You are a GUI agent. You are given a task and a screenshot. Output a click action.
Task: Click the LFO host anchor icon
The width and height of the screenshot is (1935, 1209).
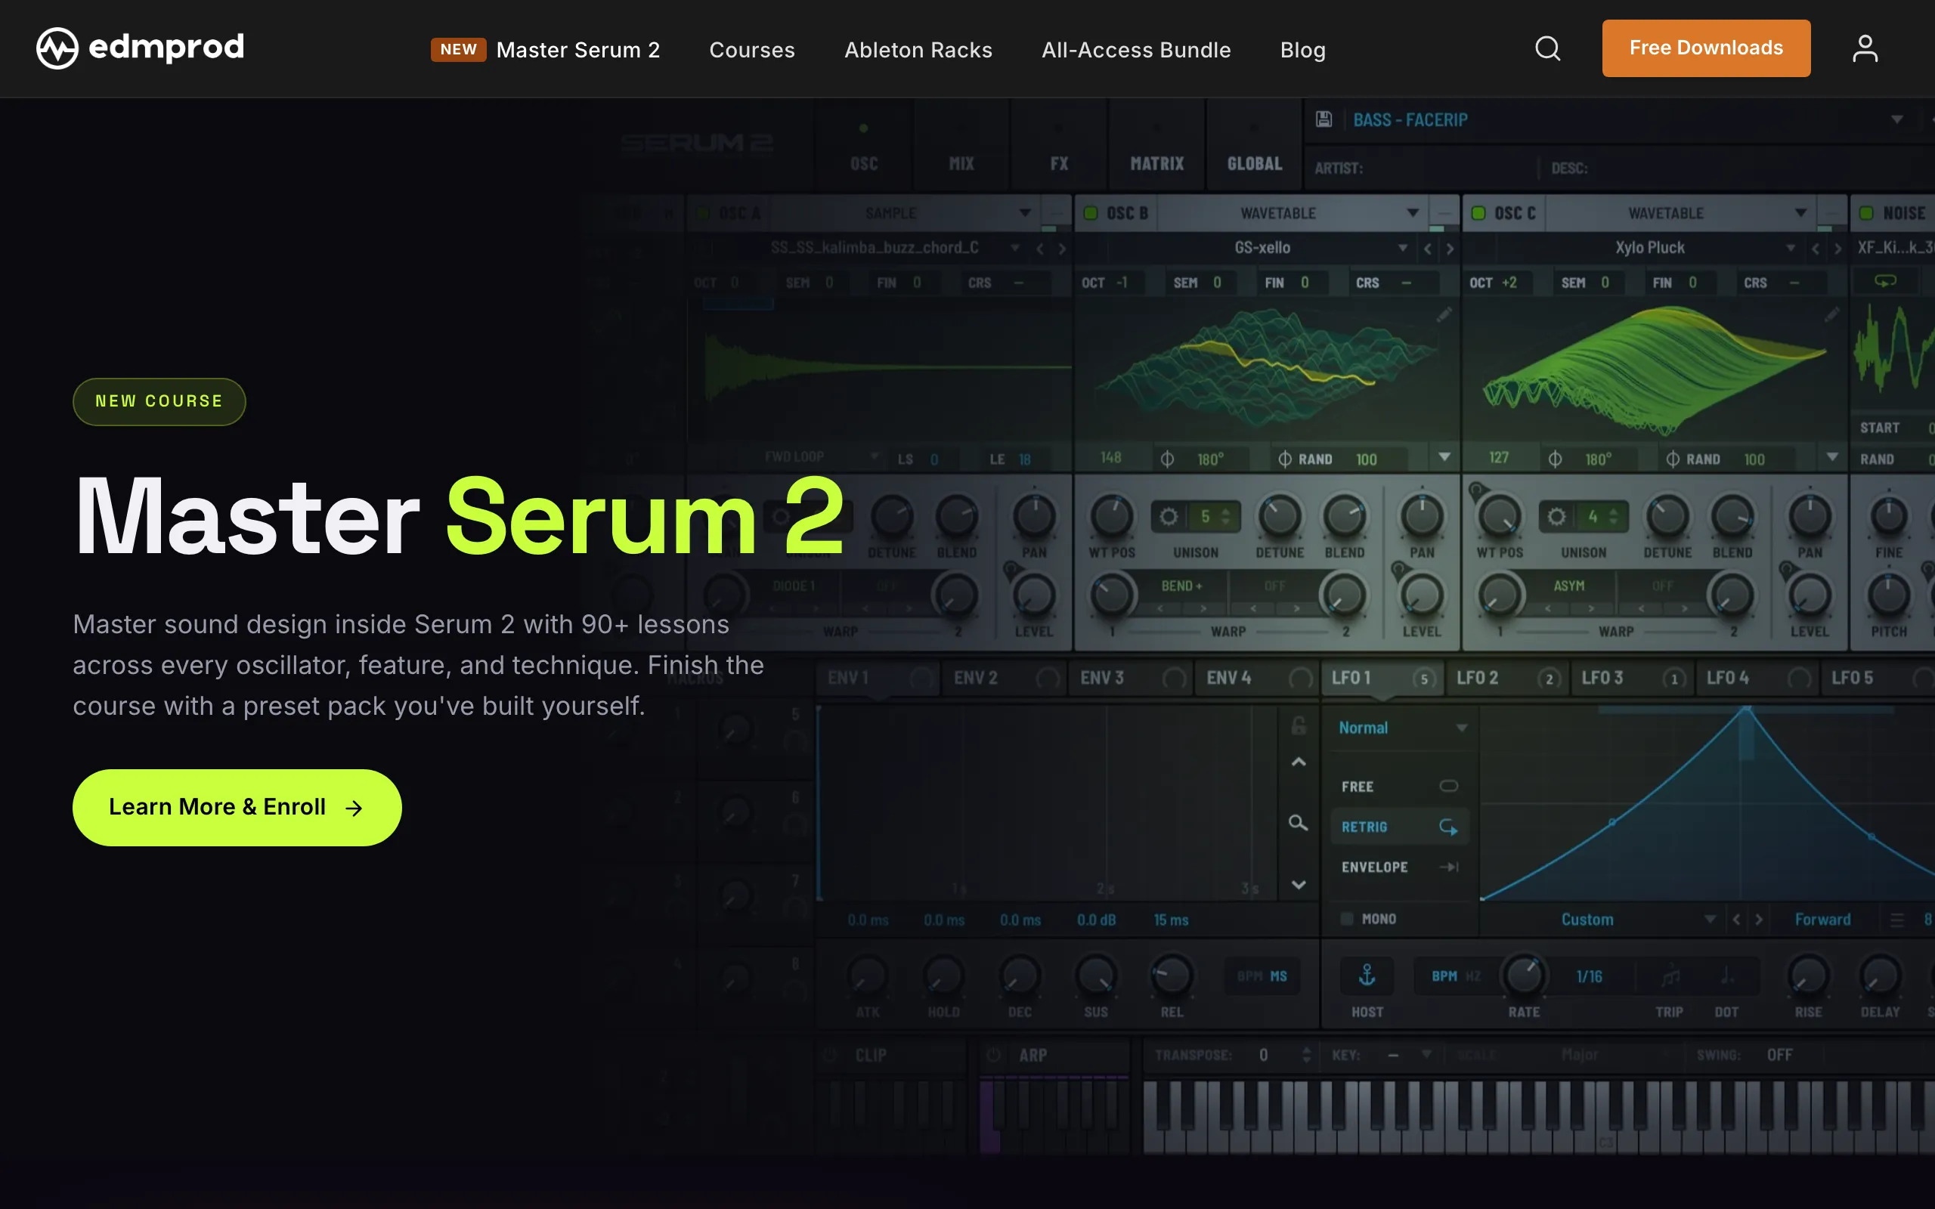click(x=1367, y=976)
